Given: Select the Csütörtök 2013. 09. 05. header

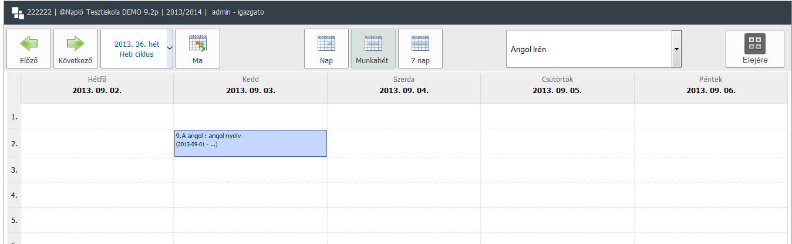Looking at the screenshot, I should [557, 85].
